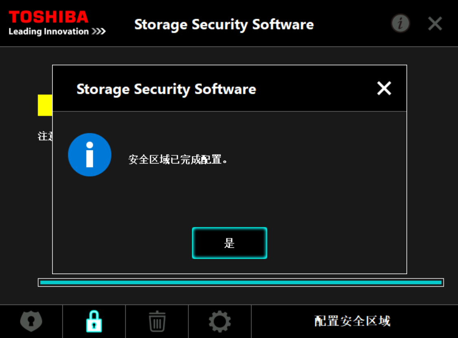Confirm the dialog with the 是 button
The image size is (458, 338).
tap(230, 243)
